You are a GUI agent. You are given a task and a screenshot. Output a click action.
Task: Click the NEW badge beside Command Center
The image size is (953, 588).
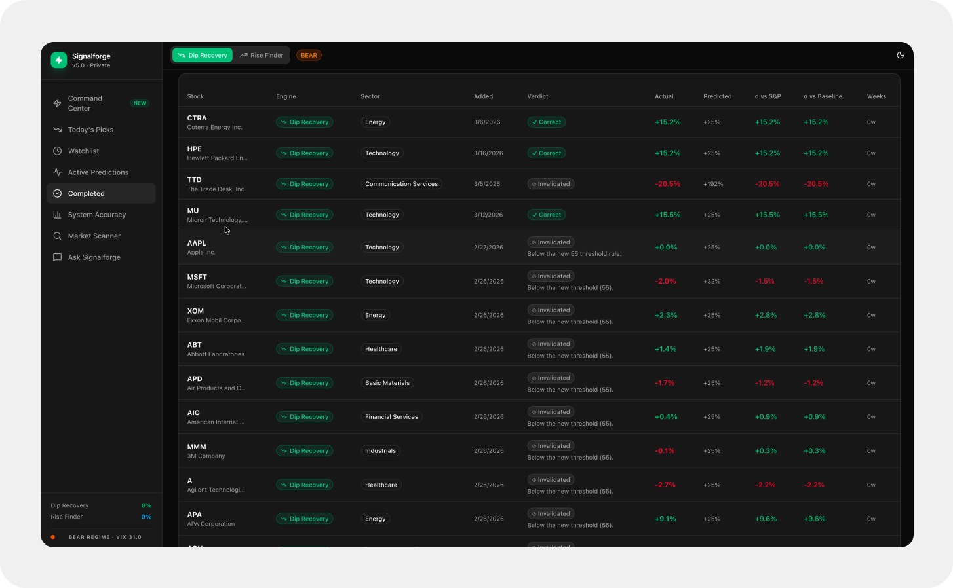(x=140, y=103)
